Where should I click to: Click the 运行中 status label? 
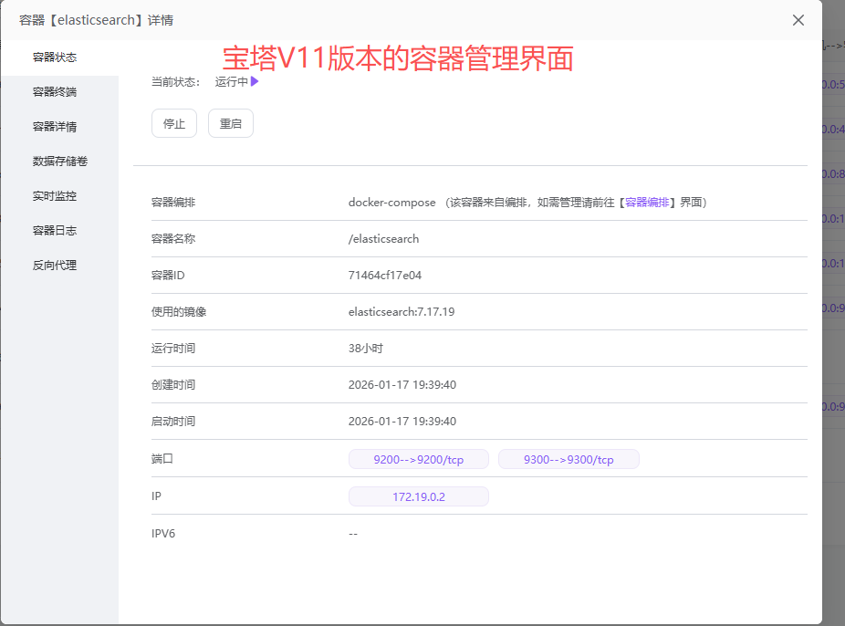[231, 81]
